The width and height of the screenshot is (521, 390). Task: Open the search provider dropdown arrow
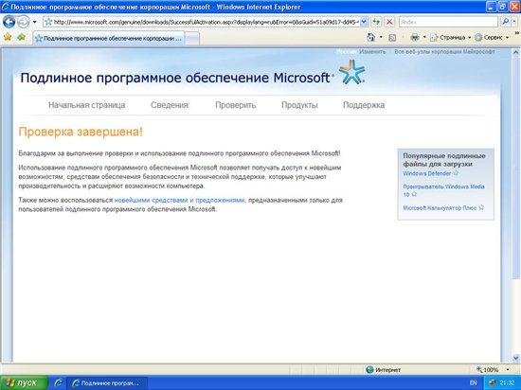(x=514, y=22)
